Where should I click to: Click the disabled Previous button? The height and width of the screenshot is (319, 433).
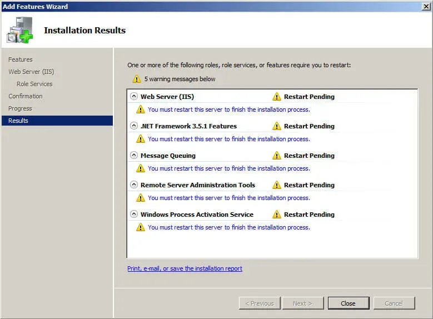click(x=260, y=303)
